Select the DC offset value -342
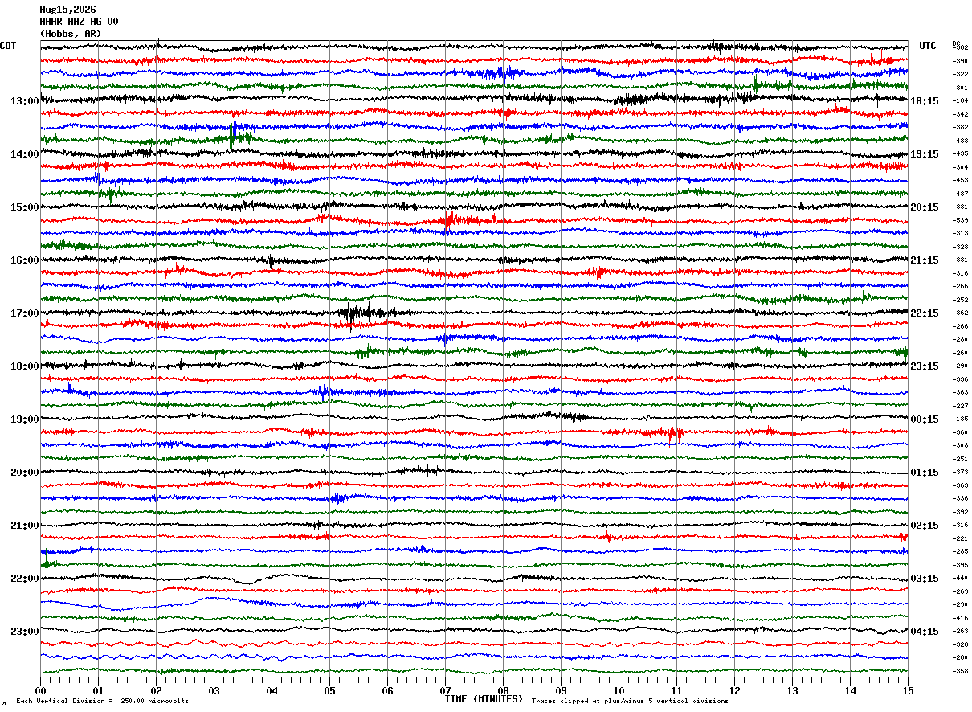The height and width of the screenshot is (712, 972). click(960, 114)
